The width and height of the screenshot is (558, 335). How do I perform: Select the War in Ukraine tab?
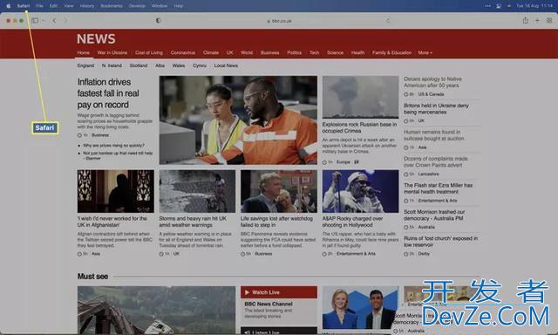112,52
